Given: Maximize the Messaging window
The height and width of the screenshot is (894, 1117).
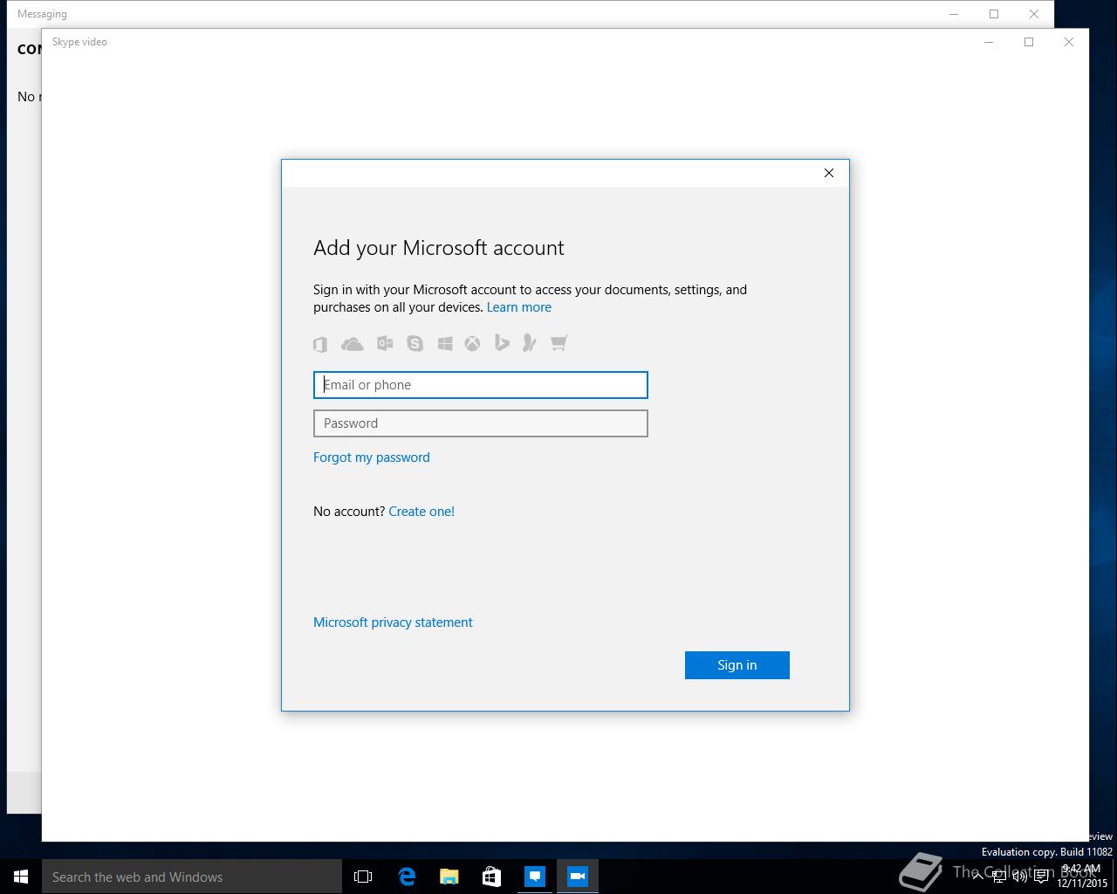Looking at the screenshot, I should (994, 14).
